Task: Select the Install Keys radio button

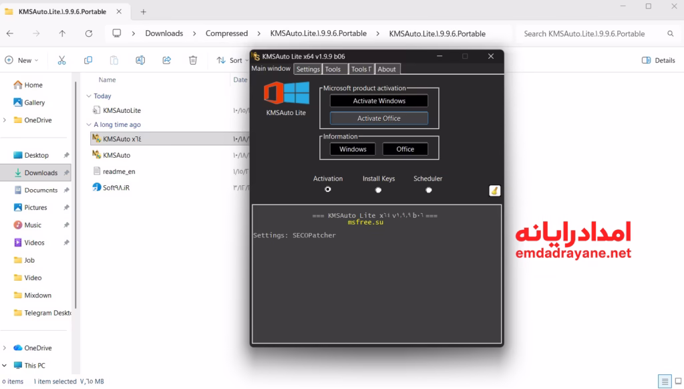Action: tap(378, 190)
